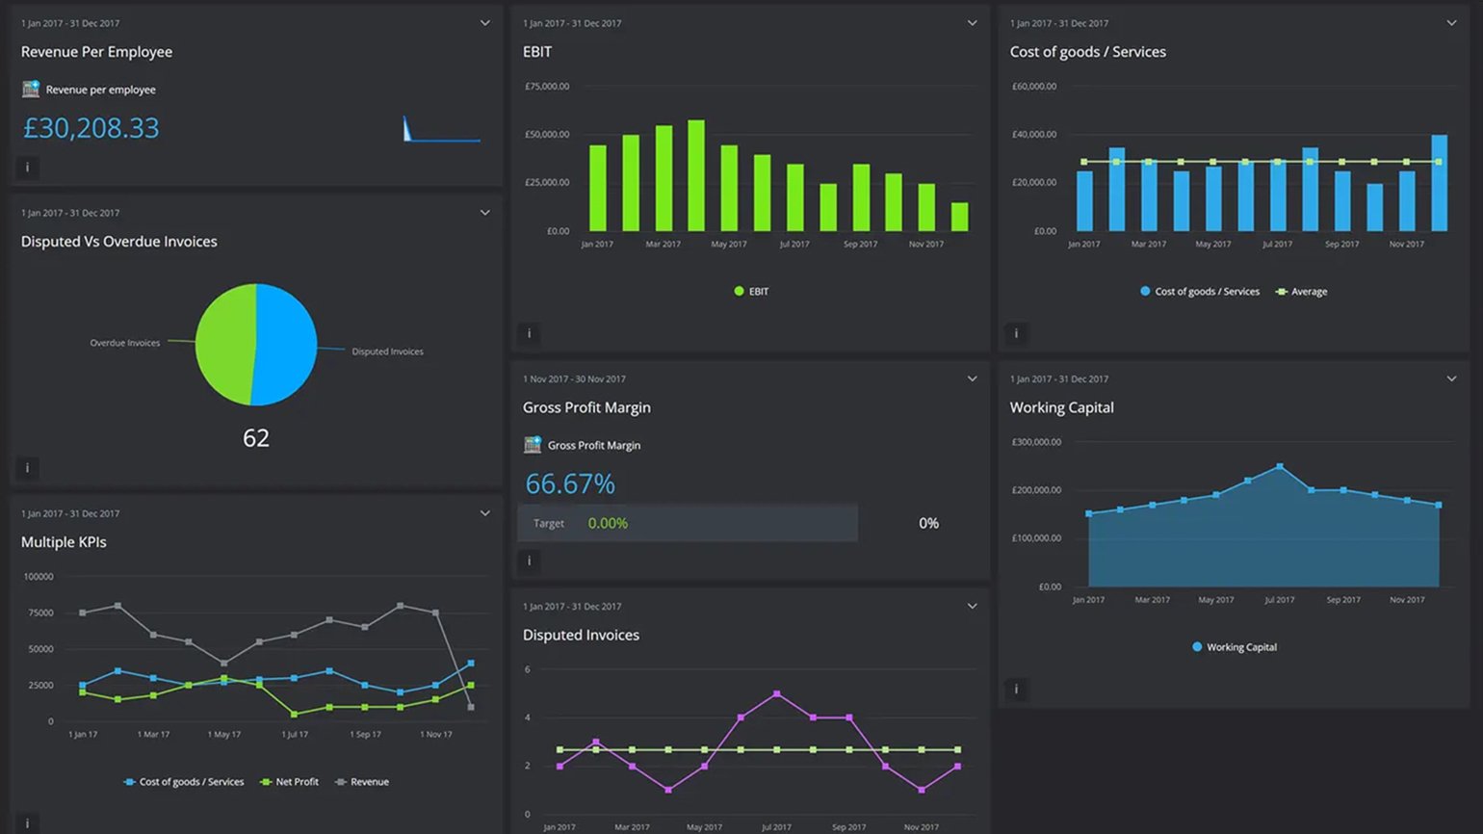This screenshot has height=834, width=1483.
Task: Click the EBIT widget info icon
Action: (x=529, y=334)
